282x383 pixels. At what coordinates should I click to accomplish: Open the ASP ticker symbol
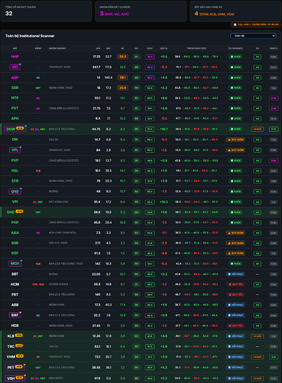15,77
